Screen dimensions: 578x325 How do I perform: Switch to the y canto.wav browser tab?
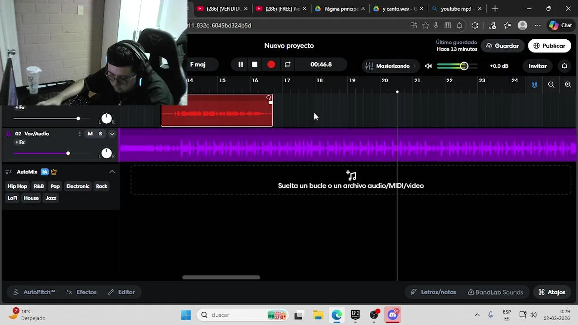point(398,9)
